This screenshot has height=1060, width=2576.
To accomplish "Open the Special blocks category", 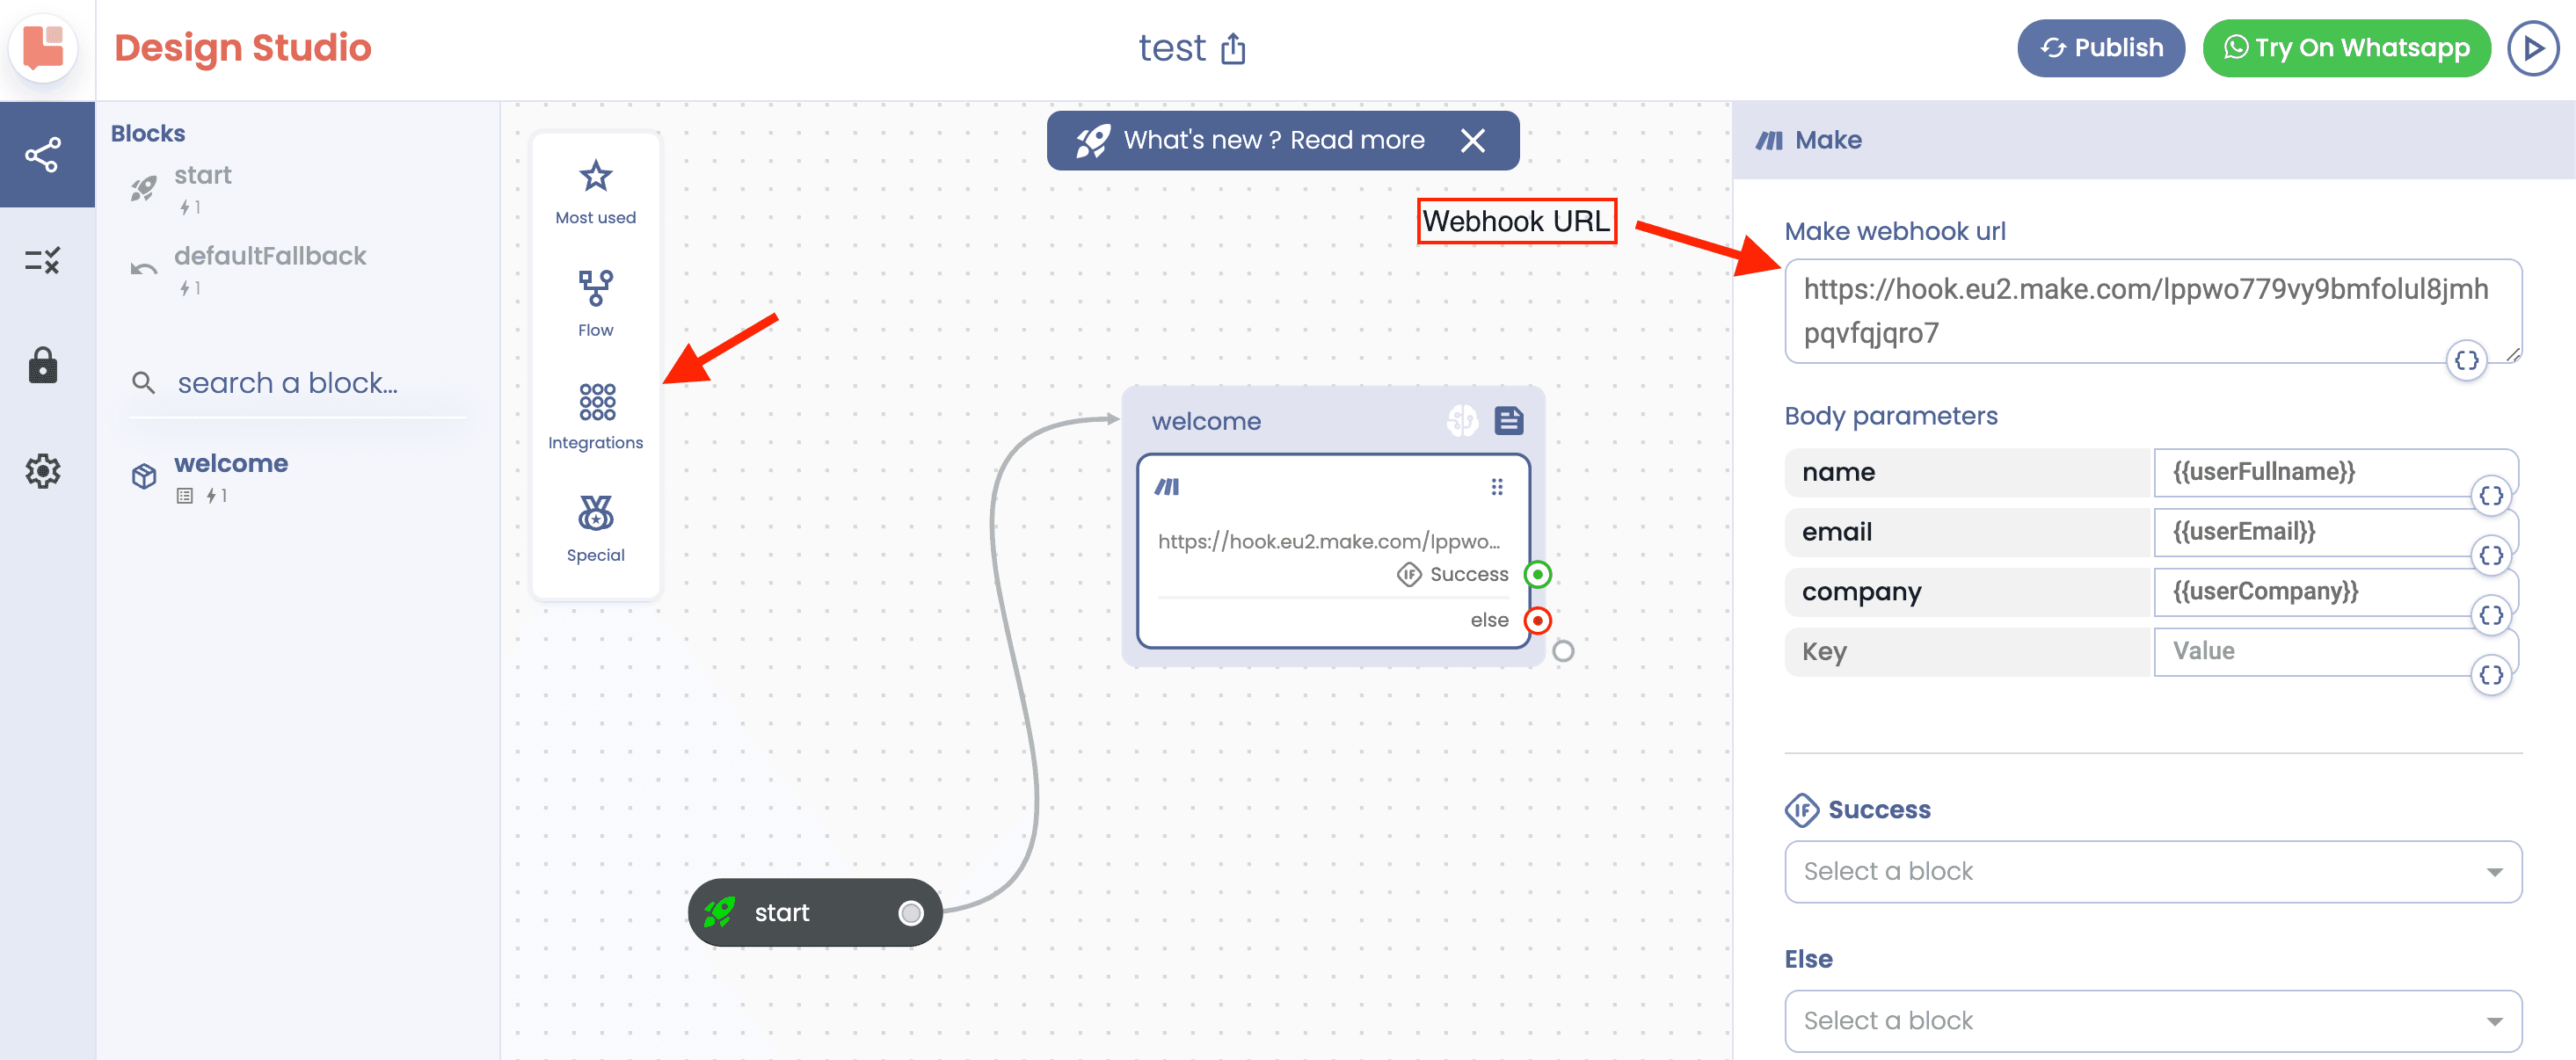I will (595, 529).
